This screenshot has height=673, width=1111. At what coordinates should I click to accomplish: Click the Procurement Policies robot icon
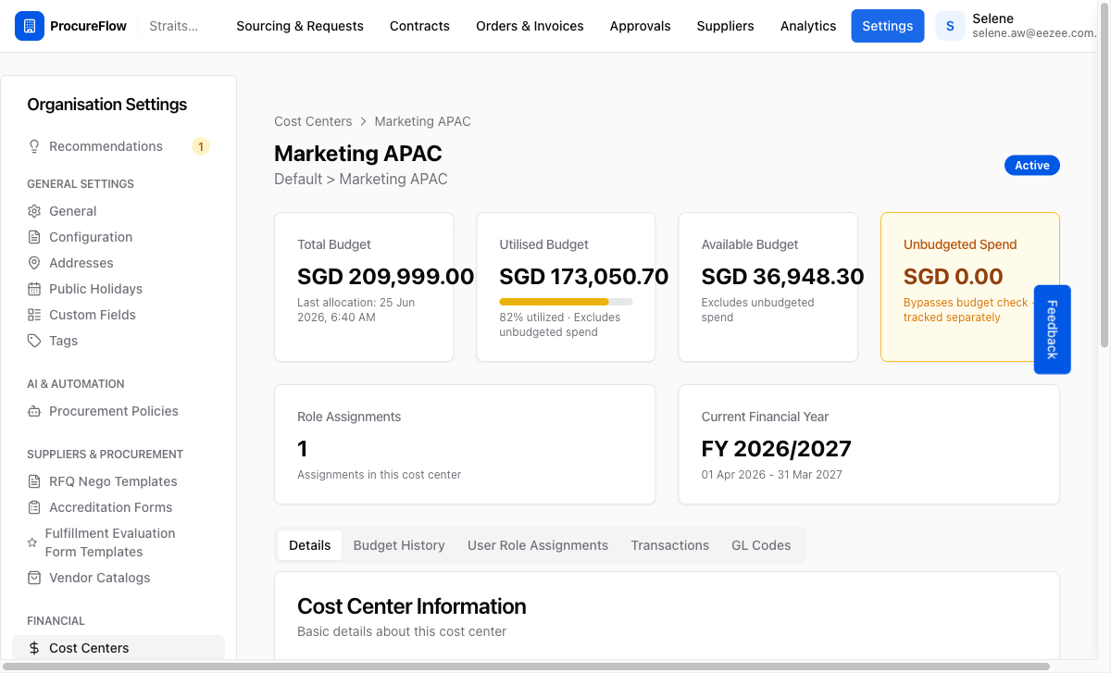pos(34,411)
